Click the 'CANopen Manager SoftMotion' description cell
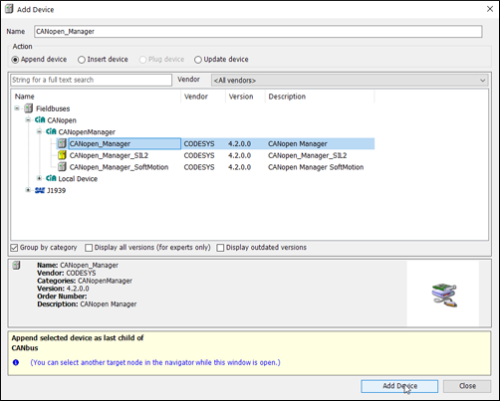This screenshot has width=500, height=401. [x=316, y=167]
